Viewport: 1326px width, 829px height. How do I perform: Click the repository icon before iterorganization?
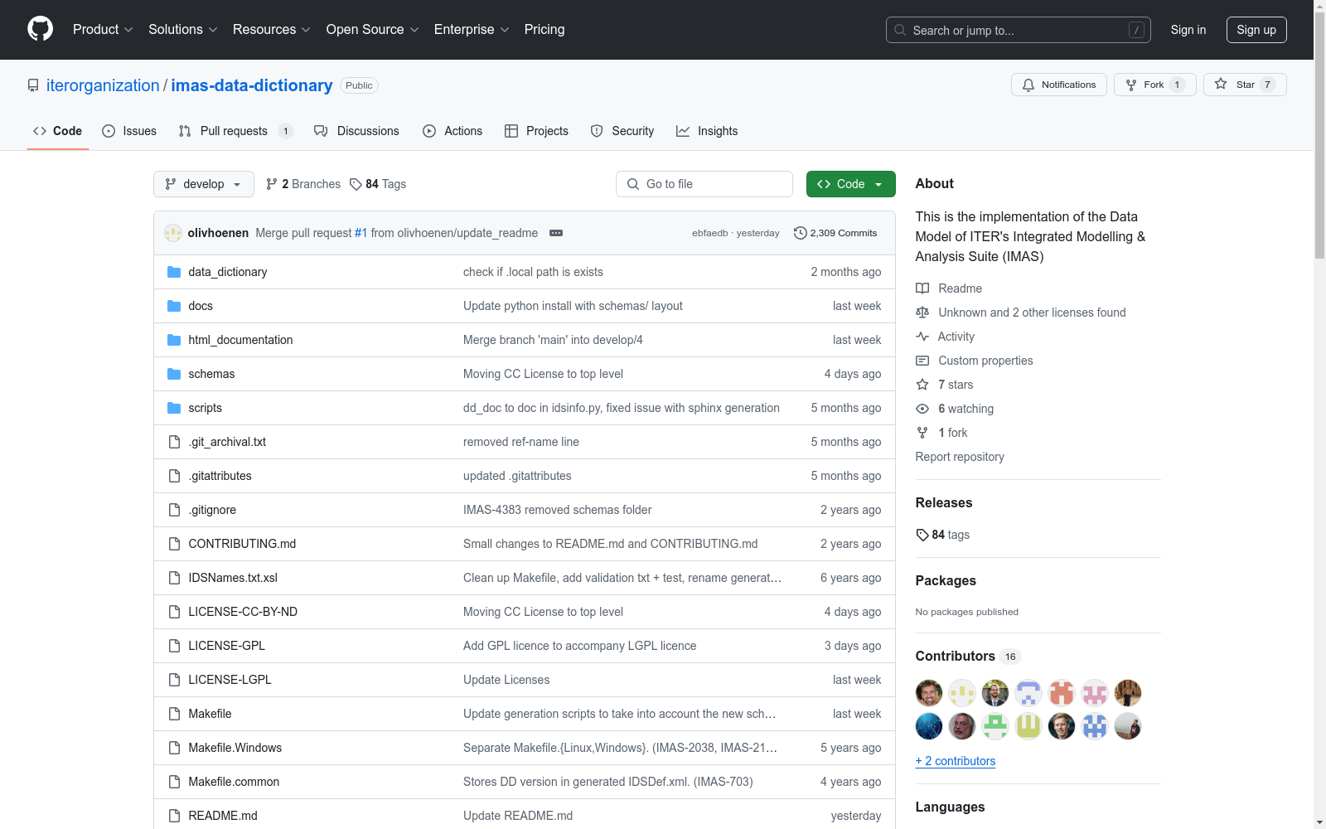[x=33, y=85]
